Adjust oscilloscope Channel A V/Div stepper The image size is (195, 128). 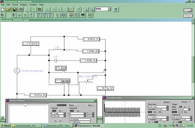pyautogui.click(x=167, y=117)
